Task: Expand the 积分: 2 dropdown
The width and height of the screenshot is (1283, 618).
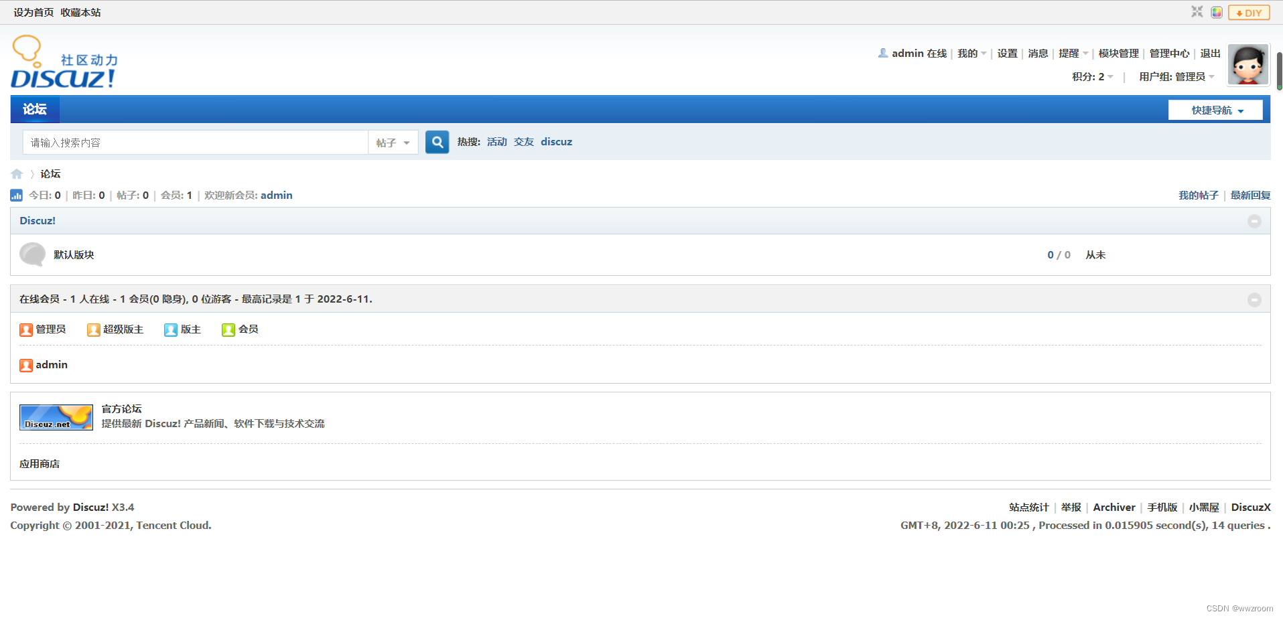Action: tap(1093, 77)
